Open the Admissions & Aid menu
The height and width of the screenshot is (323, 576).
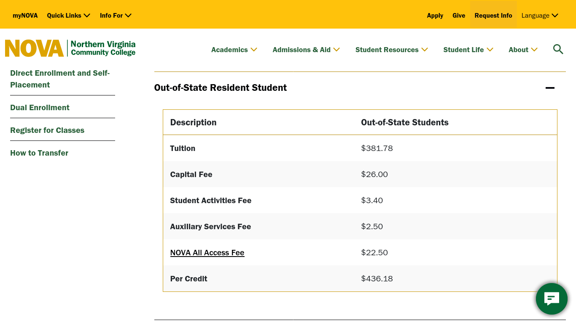click(x=306, y=50)
